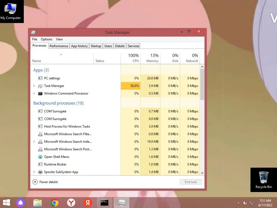Click the PC settings process icon
The height and width of the screenshot is (208, 277).
pos(40,78)
